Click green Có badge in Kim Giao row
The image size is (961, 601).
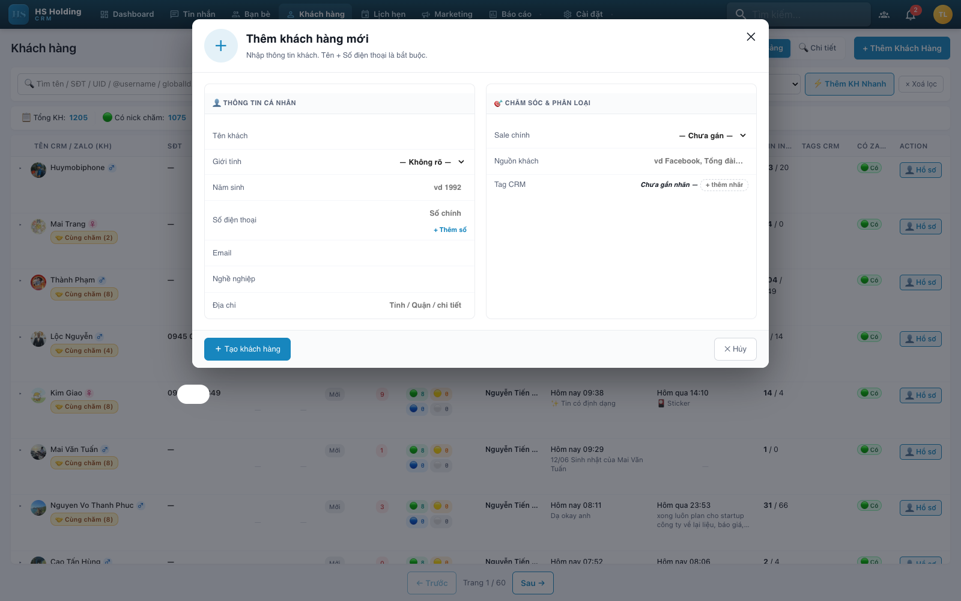869,394
